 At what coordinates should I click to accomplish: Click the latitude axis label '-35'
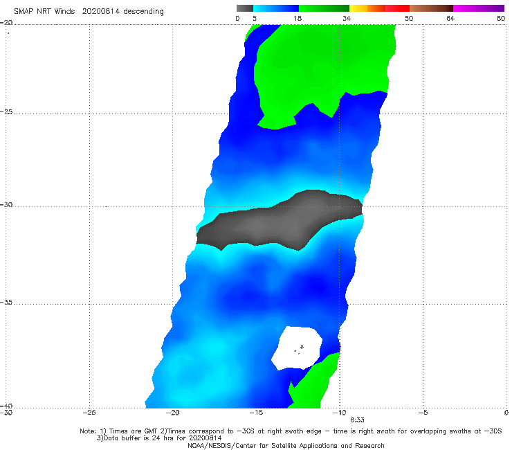pyautogui.click(x=6, y=303)
